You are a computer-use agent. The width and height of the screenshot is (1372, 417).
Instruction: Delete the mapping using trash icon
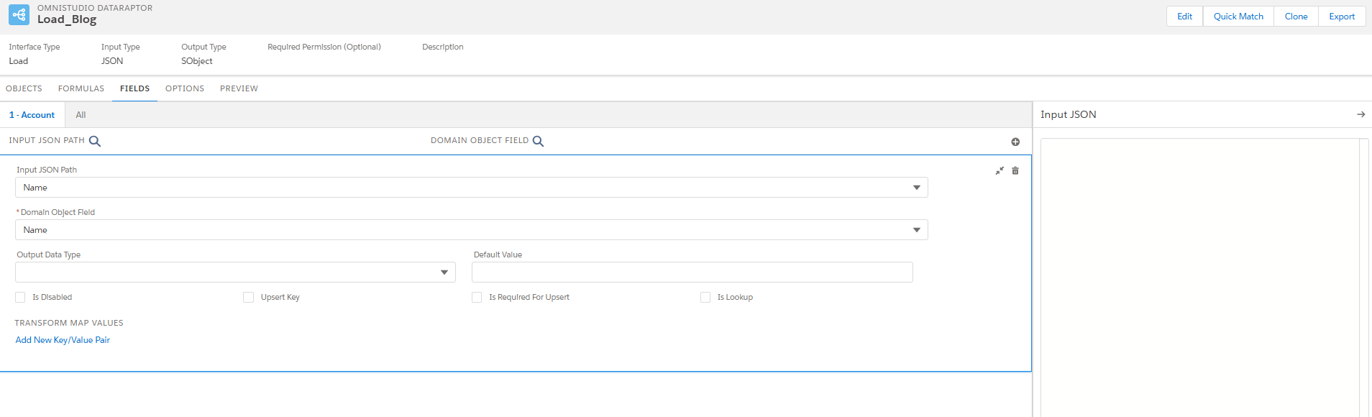[x=1015, y=171]
